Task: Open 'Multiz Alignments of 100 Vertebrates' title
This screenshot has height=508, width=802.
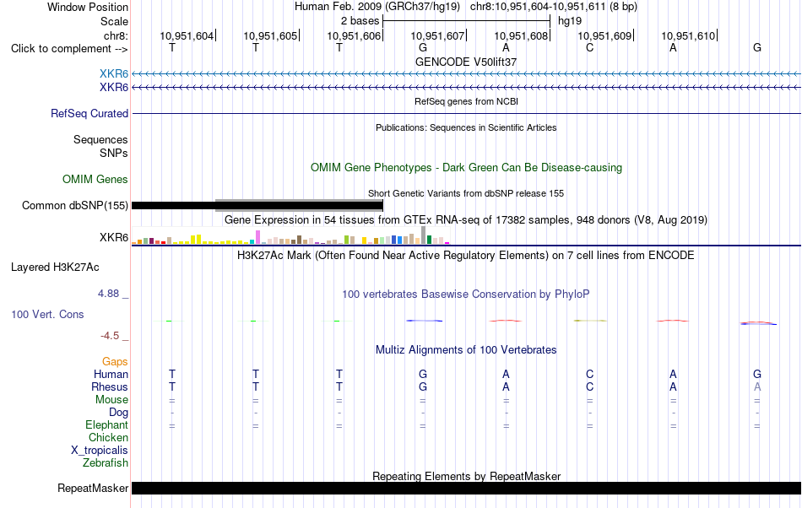Action: click(x=466, y=349)
